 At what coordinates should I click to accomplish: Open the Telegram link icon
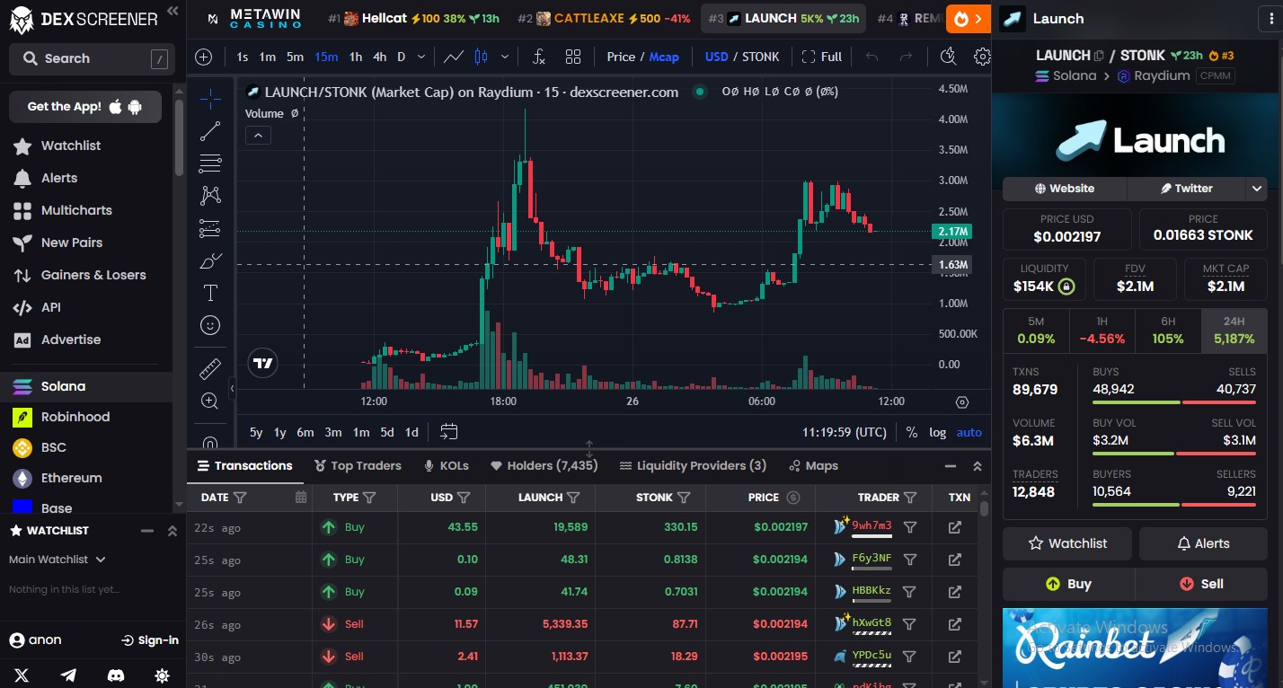(x=68, y=675)
